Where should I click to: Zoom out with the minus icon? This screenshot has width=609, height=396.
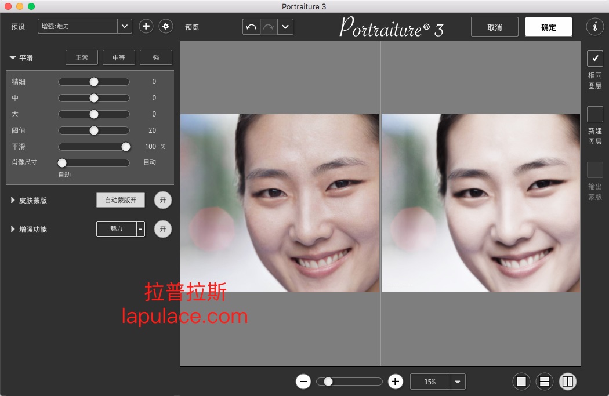(x=303, y=382)
